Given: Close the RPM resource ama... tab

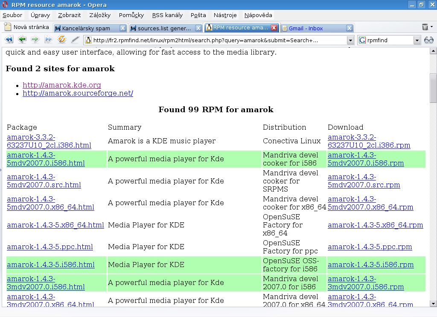Looking at the screenshot, I should (274, 28).
